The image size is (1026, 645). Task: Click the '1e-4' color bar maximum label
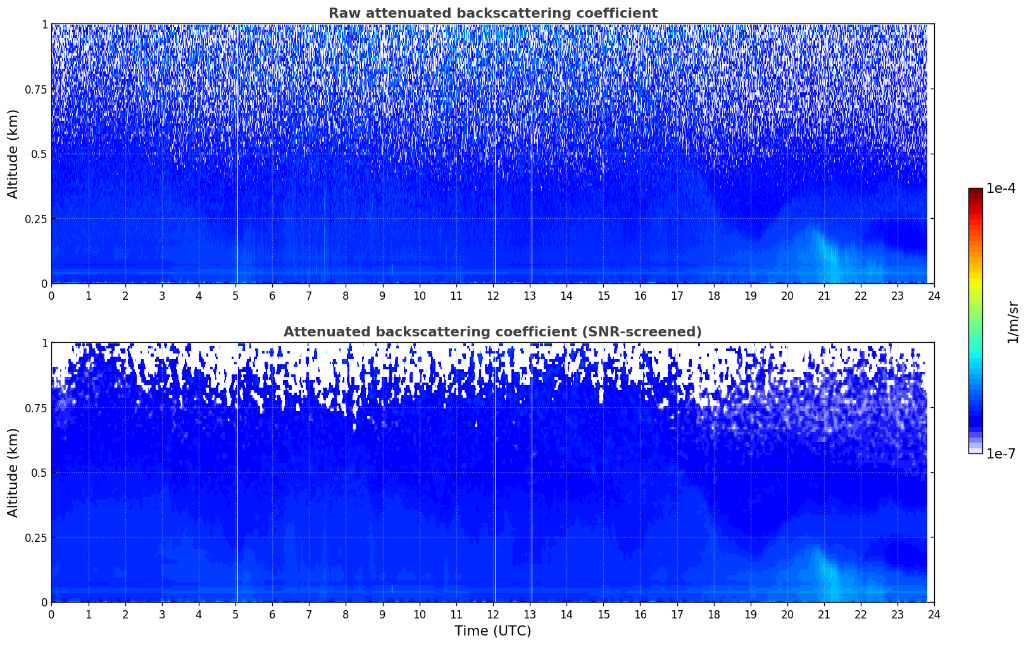[1001, 189]
